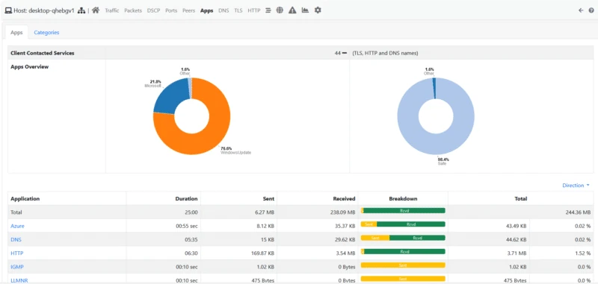This screenshot has height=284, width=598.
Task: Click the 6.27 MB sent value
Action: (265, 212)
